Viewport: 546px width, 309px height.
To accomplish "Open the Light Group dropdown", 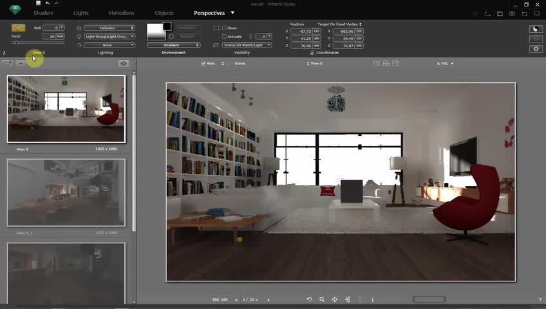I will pos(109,36).
